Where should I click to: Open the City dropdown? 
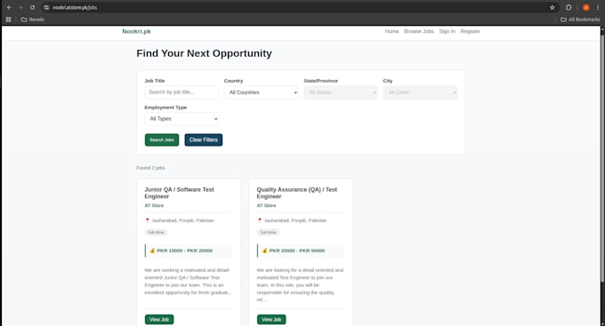click(420, 92)
